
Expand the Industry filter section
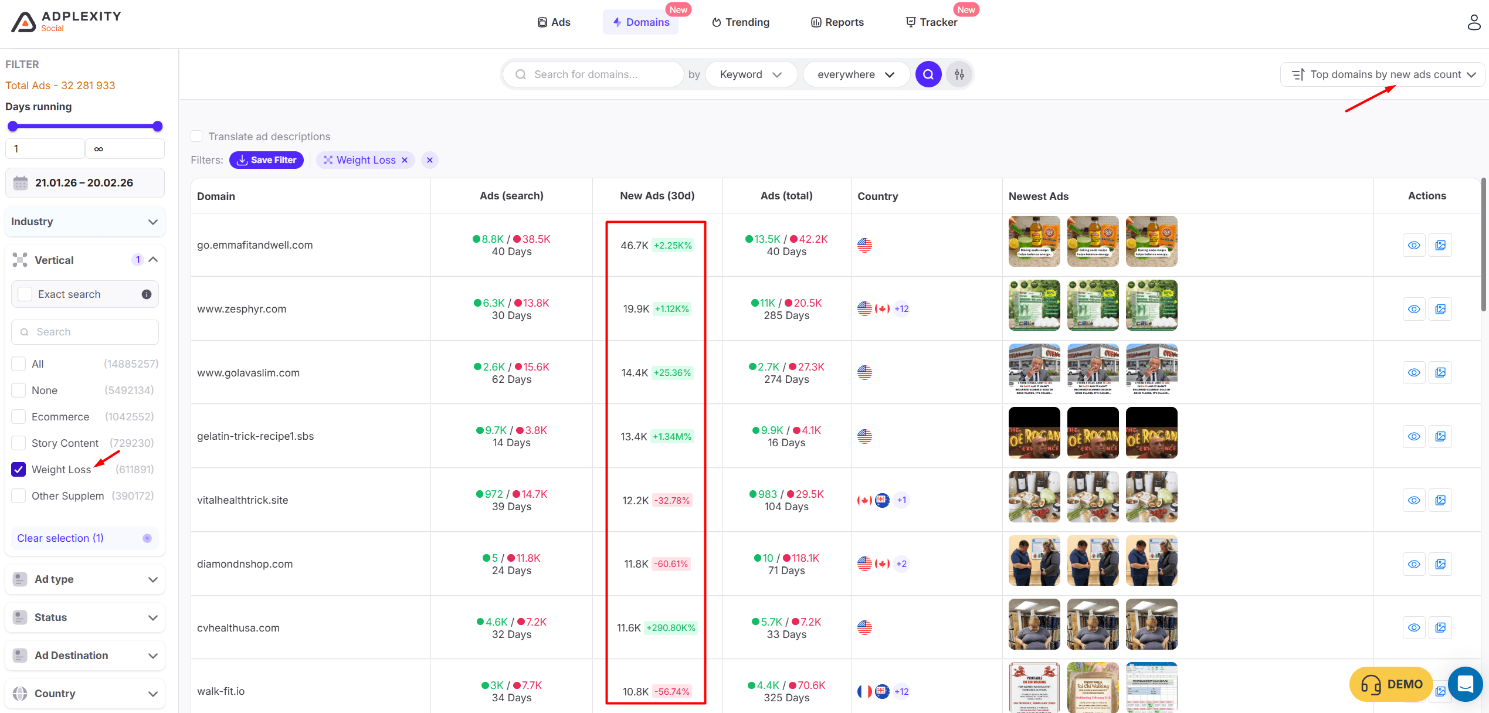coord(85,222)
